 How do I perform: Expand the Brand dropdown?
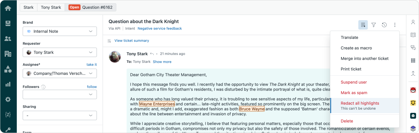tap(60, 31)
